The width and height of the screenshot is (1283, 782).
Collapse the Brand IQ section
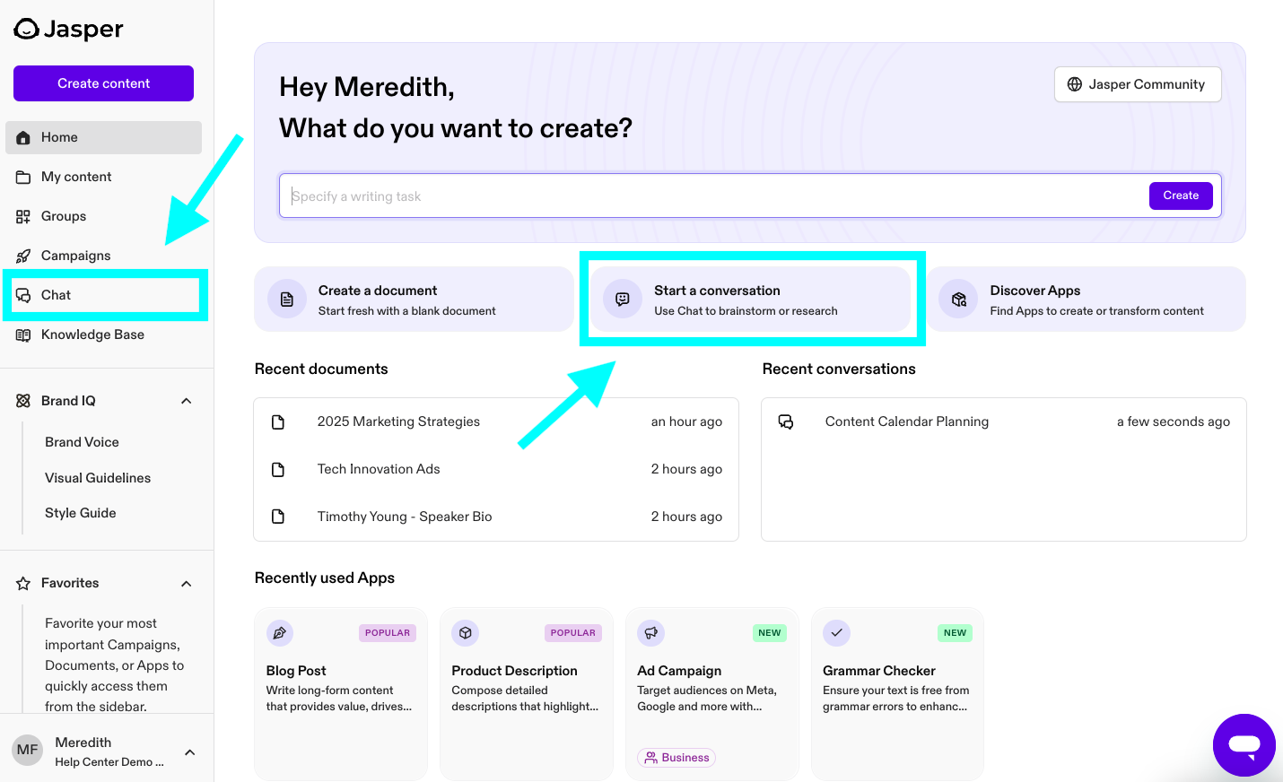[187, 401]
